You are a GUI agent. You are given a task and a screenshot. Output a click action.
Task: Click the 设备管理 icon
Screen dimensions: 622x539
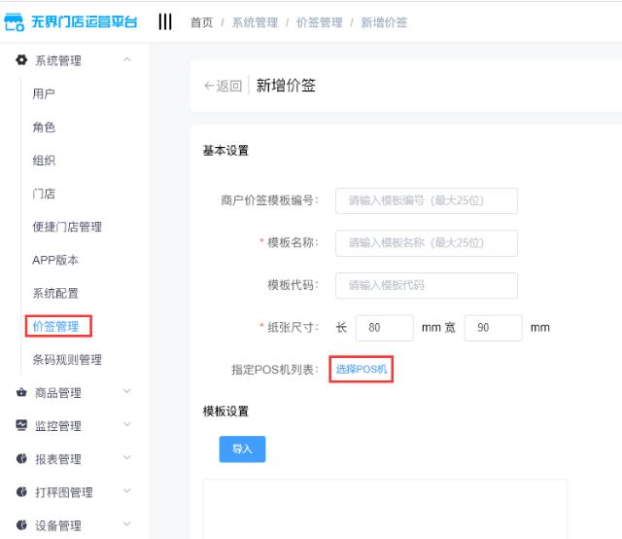pyautogui.click(x=21, y=525)
